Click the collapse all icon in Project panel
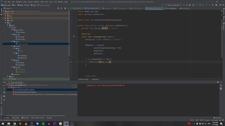225x126 pixels. (x=61, y=8)
